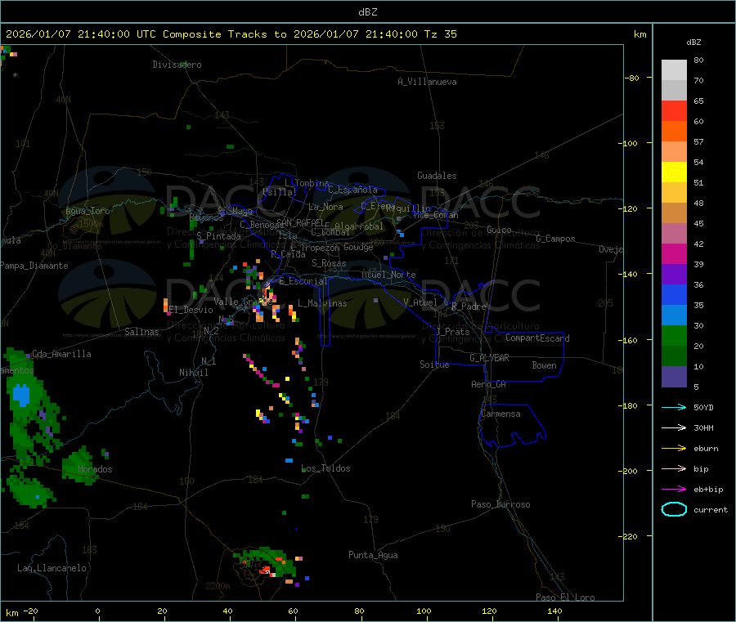Image resolution: width=736 pixels, height=622 pixels.
Task: Click the yellow eburn arrow legend icon
Action: [x=674, y=449]
